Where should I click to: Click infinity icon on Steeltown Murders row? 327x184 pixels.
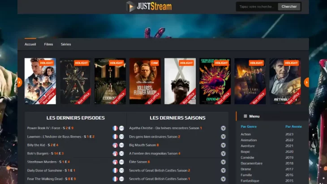(x=121, y=162)
